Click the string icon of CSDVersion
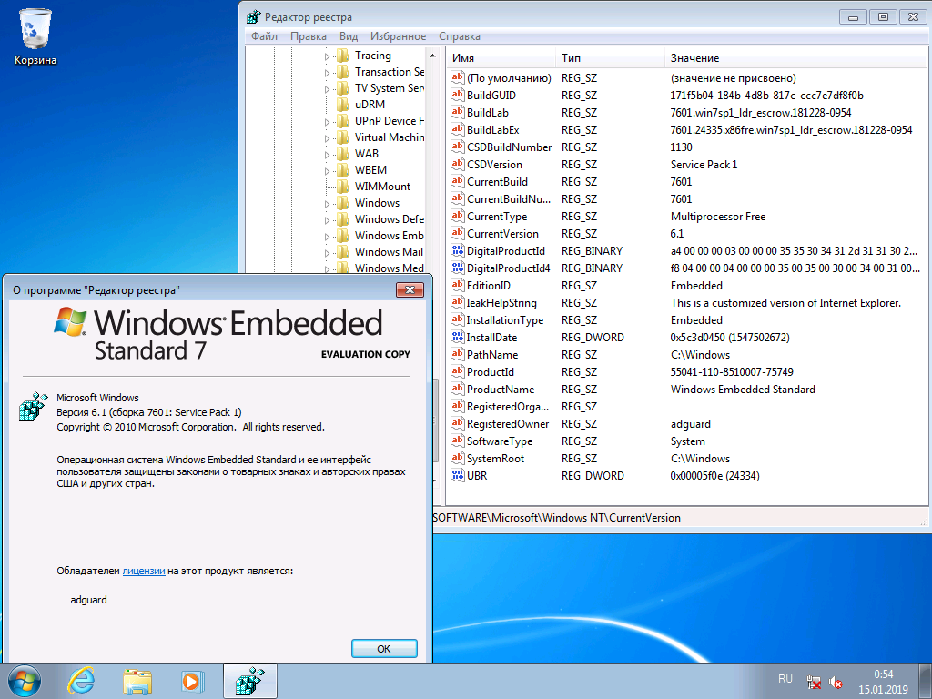Viewport: 932px width, 699px height. click(457, 164)
